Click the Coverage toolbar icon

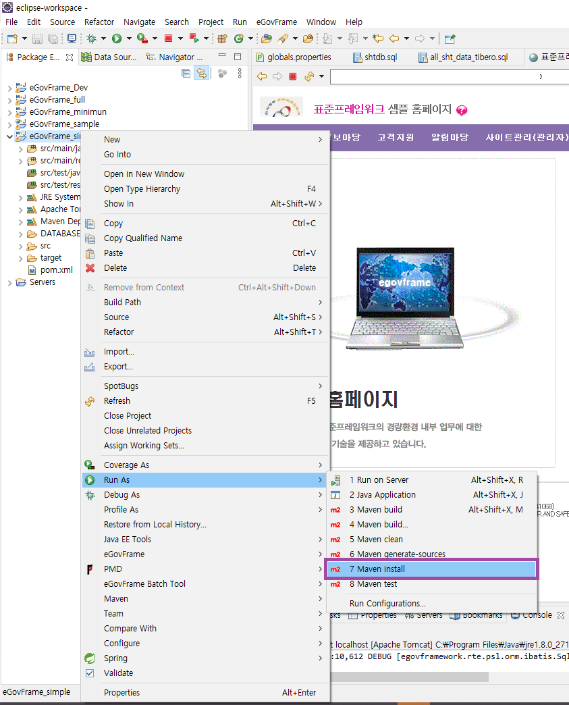(142, 38)
